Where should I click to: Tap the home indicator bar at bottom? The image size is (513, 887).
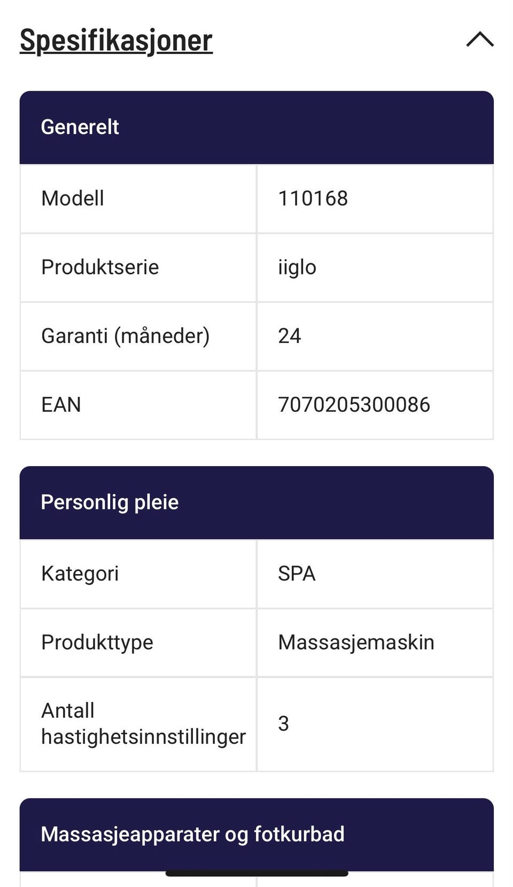tap(256, 874)
